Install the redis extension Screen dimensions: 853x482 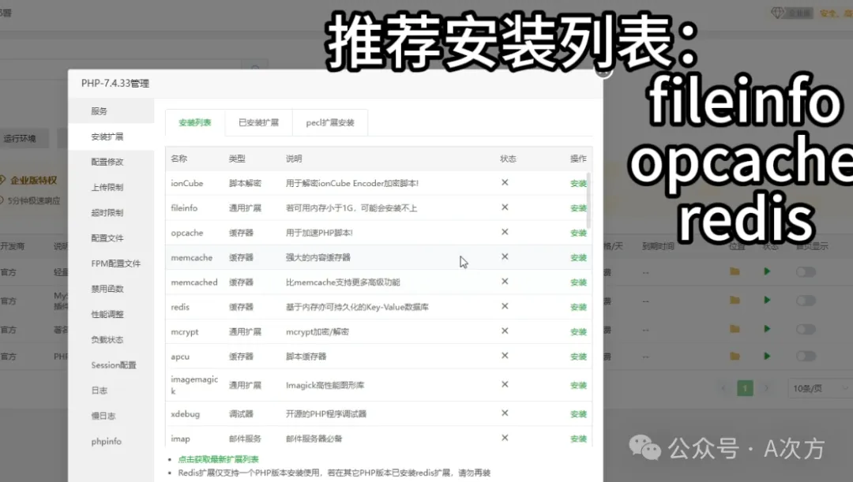coord(578,307)
